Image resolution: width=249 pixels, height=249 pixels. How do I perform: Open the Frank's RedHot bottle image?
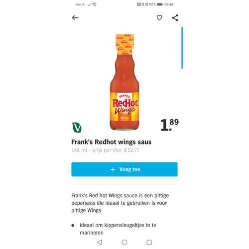(x=124, y=82)
